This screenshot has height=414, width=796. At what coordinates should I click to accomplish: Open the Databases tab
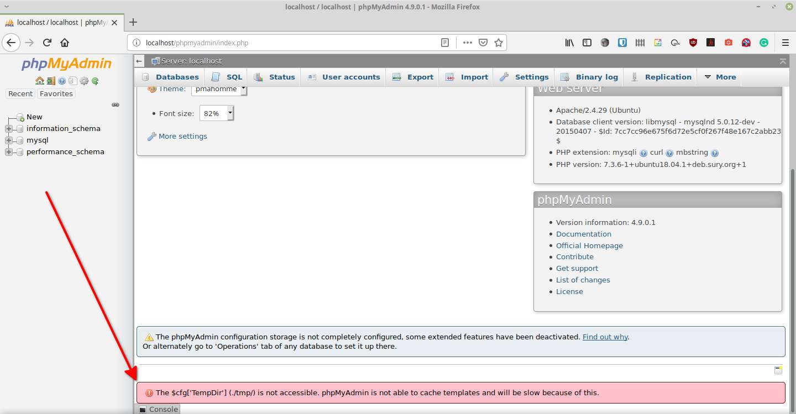coord(170,77)
